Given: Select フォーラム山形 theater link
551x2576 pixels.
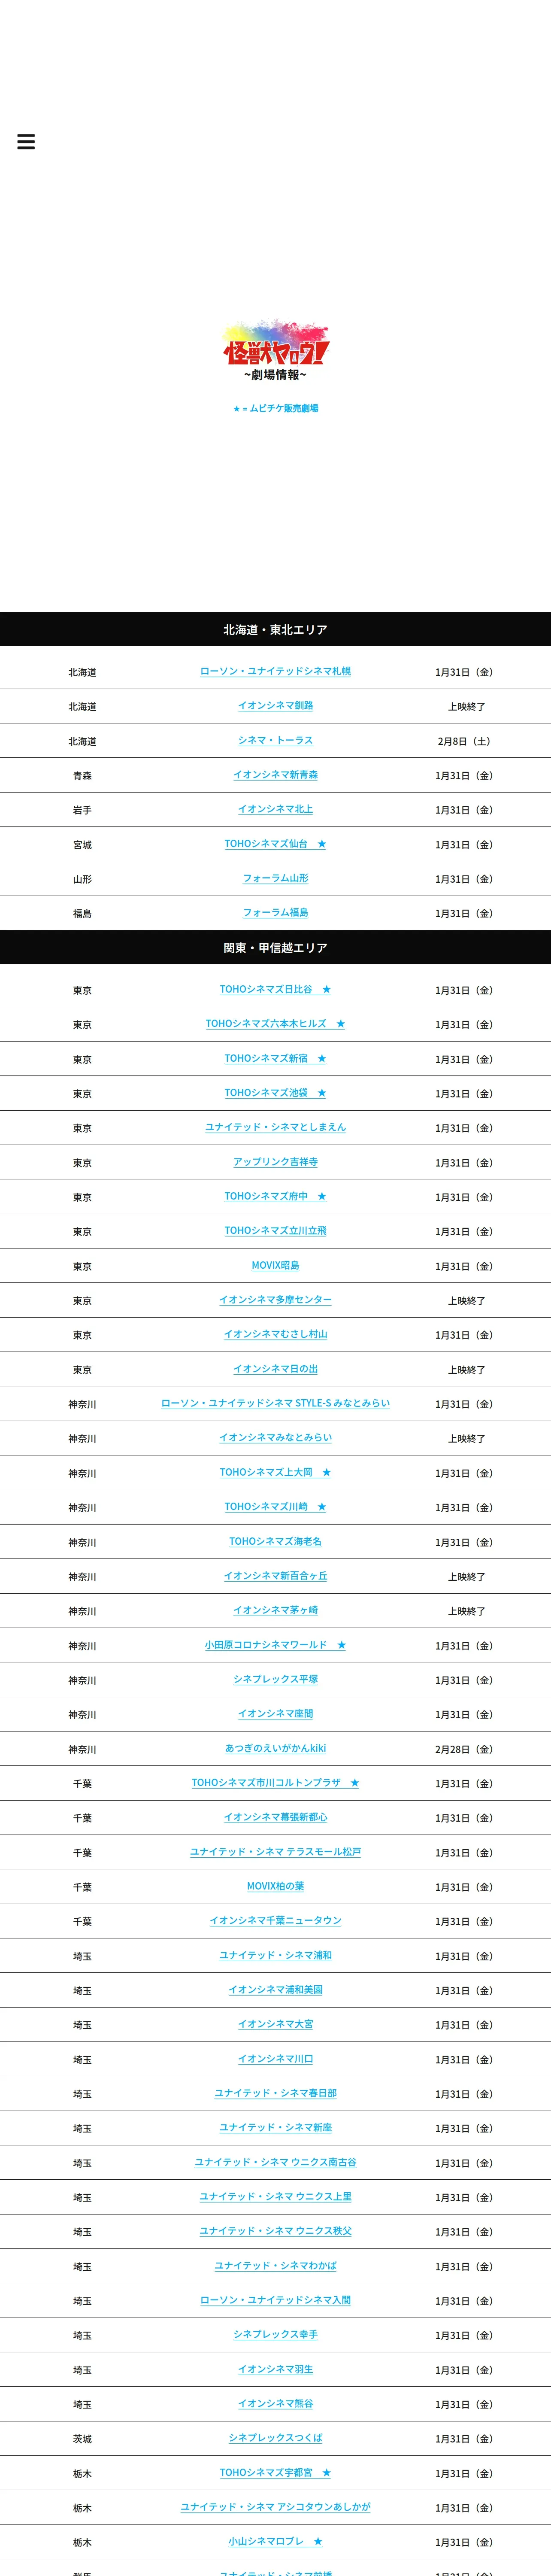Looking at the screenshot, I should 275,878.
